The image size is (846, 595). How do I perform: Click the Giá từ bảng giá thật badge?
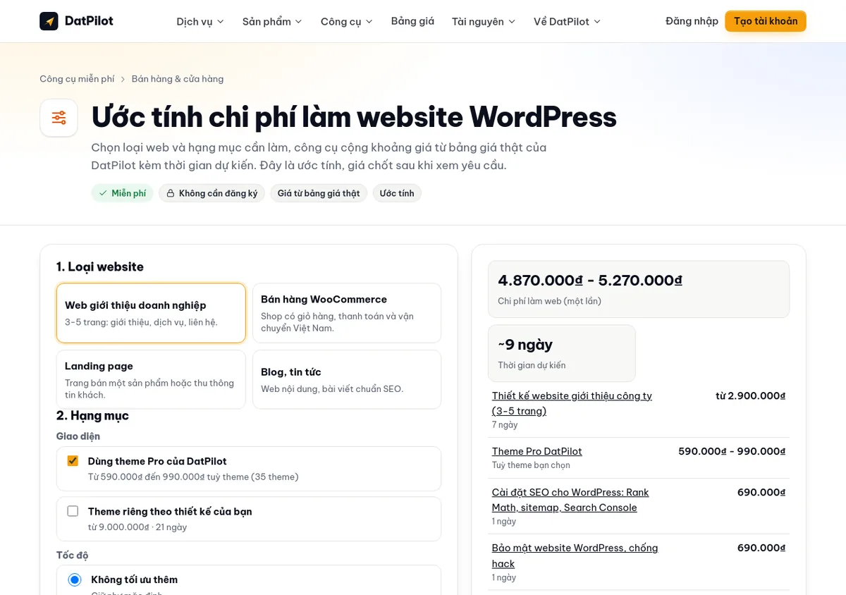pyautogui.click(x=319, y=193)
